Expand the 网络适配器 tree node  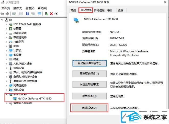[x=6, y=85]
